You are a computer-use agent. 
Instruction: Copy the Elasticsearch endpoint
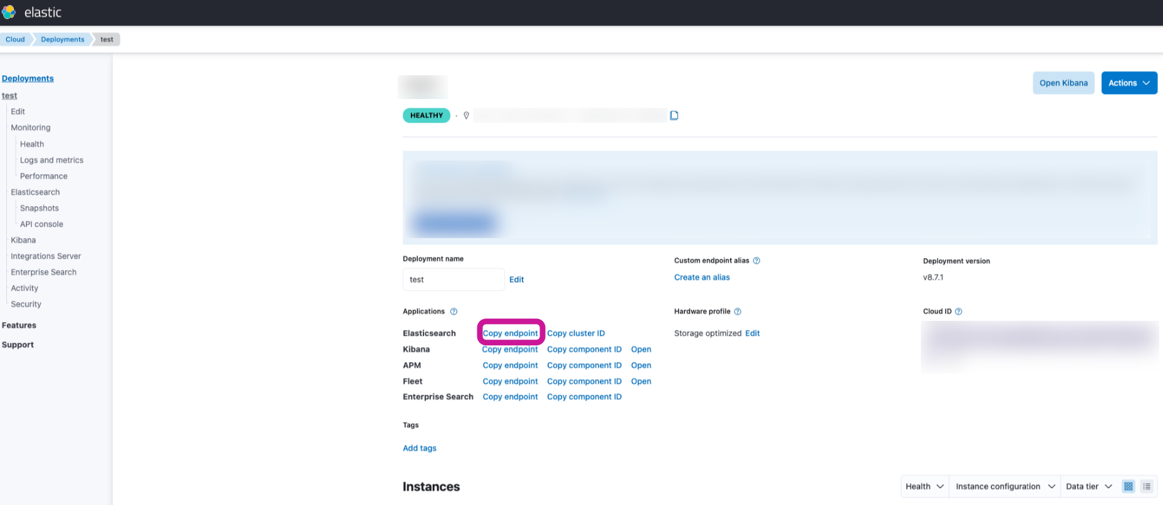pos(510,333)
